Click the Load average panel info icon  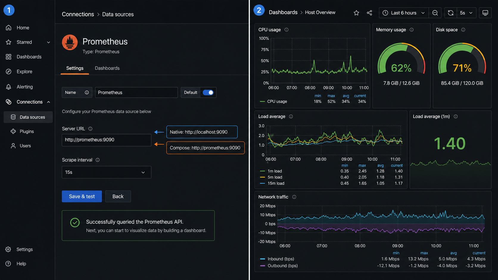tap(291, 117)
